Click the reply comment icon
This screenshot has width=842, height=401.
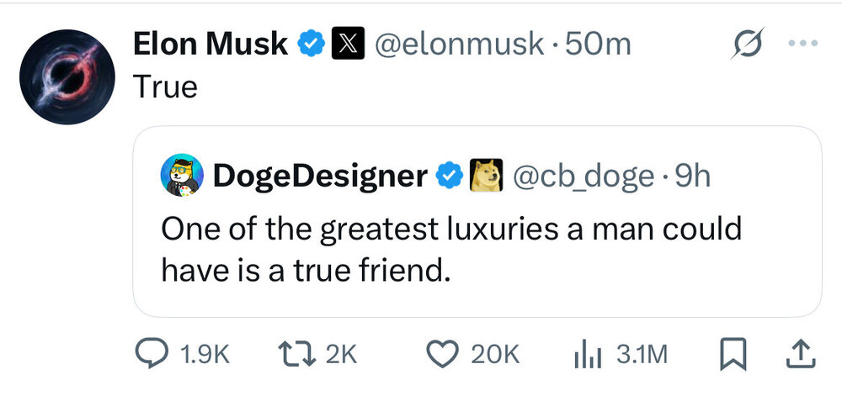click(152, 356)
